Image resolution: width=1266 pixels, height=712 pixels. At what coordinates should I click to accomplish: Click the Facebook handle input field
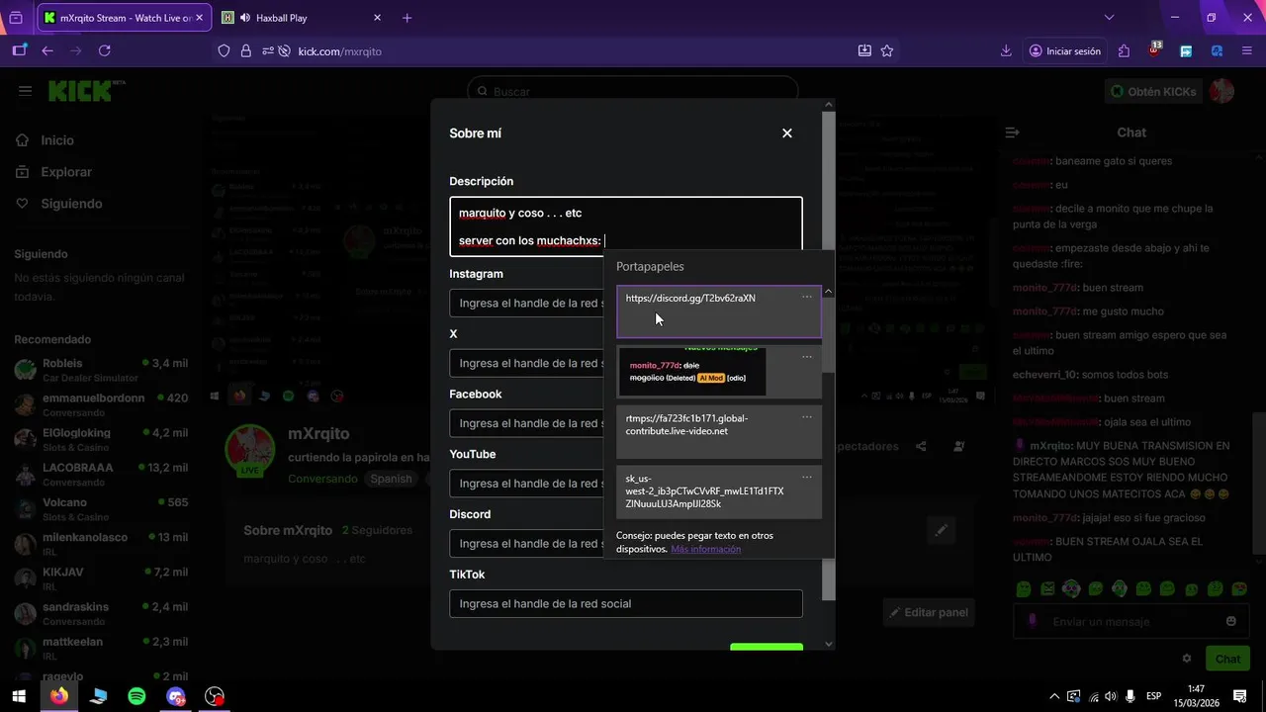point(526,423)
